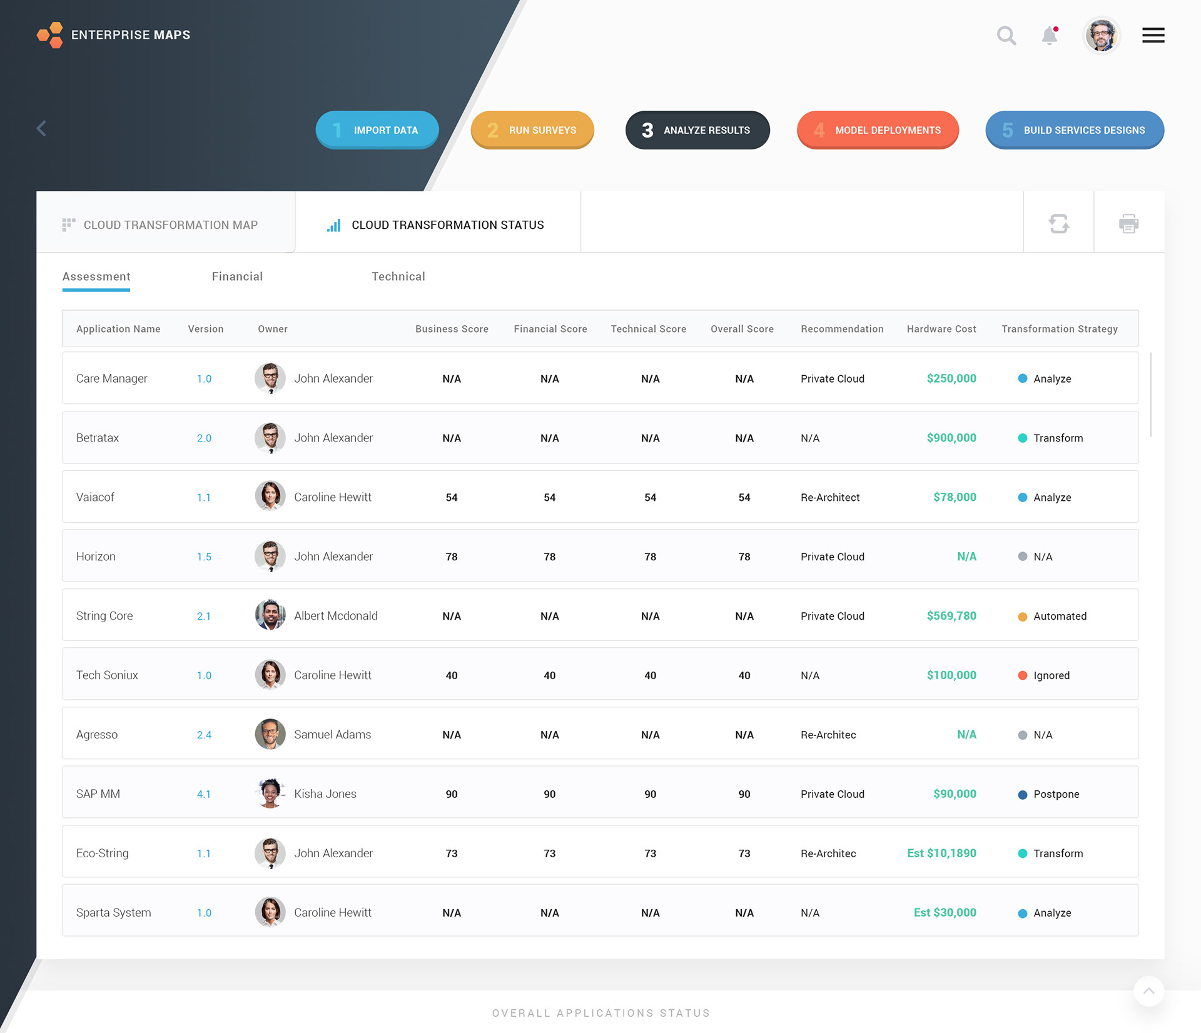Viewport: 1201px width, 1033px height.
Task: Click the Cloud Transformation Status bar-chart icon
Action: pos(334,225)
